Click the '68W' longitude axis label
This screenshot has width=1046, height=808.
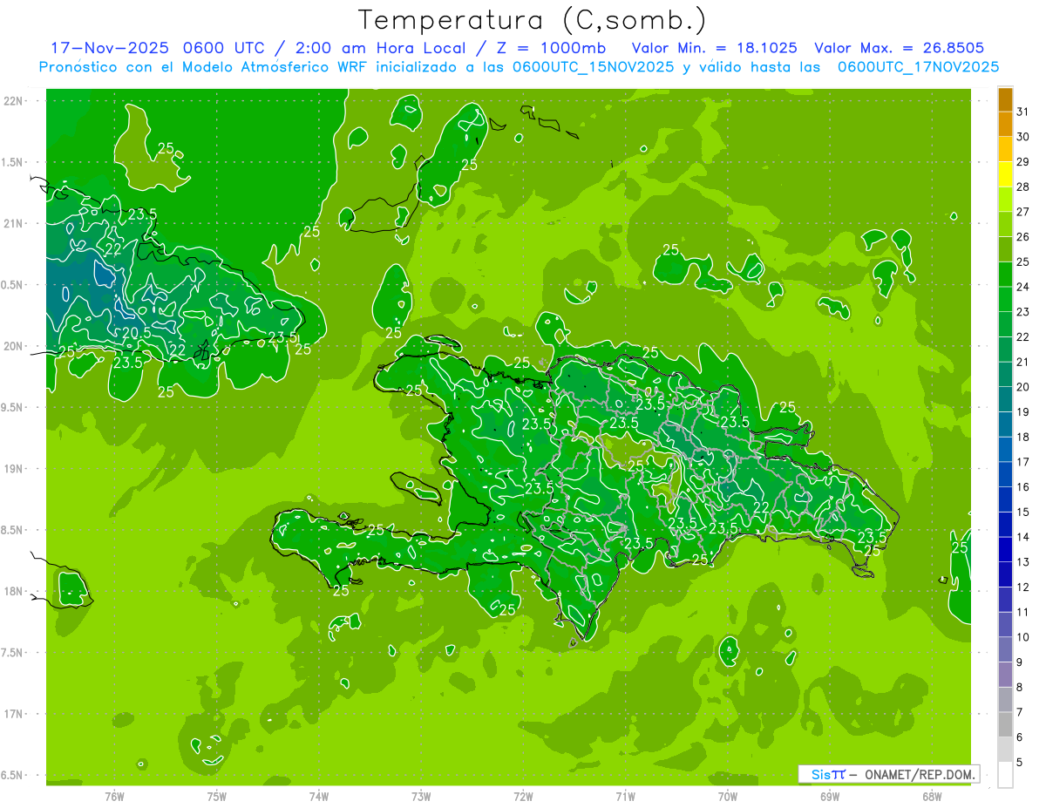click(x=932, y=796)
